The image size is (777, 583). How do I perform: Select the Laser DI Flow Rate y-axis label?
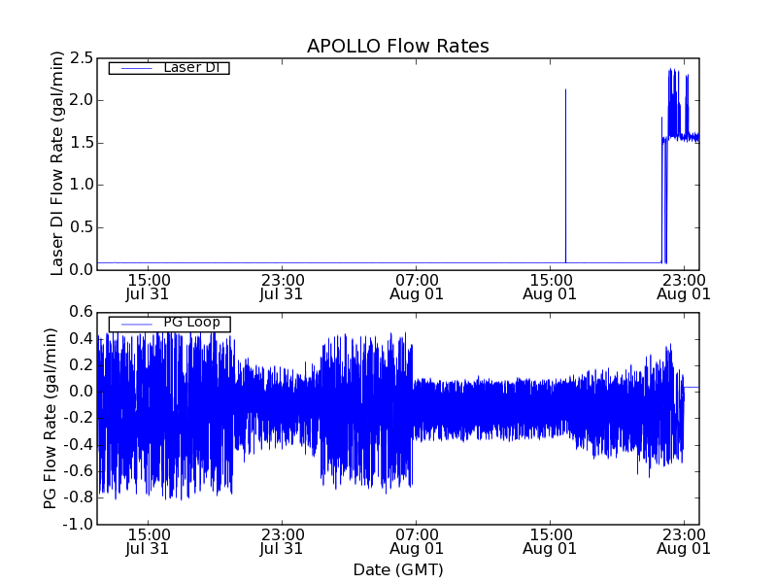tap(57, 164)
